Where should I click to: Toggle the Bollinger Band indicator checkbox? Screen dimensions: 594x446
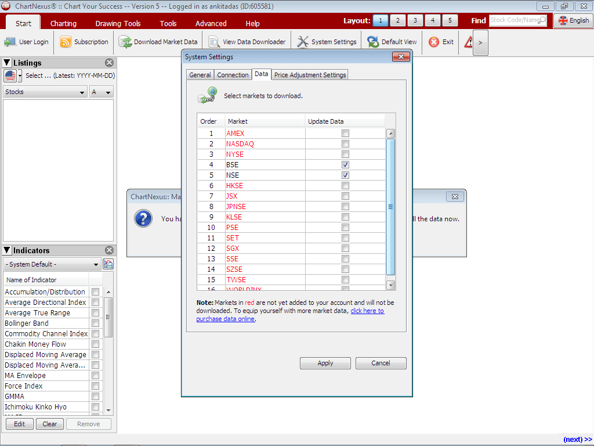(96, 323)
